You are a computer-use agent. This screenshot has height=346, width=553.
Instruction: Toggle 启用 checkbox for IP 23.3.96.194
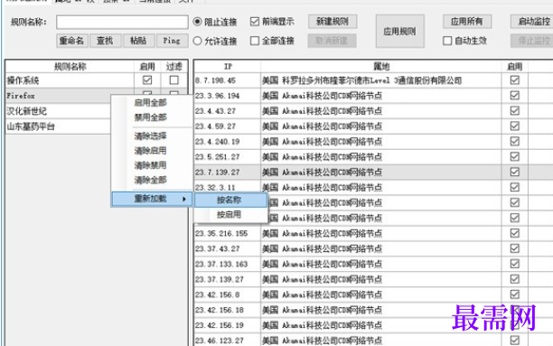tap(514, 96)
